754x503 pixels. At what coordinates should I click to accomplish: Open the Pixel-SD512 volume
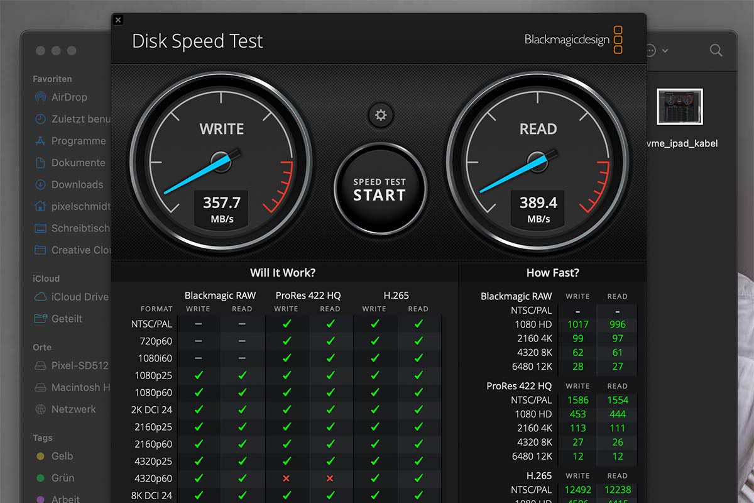click(x=79, y=366)
